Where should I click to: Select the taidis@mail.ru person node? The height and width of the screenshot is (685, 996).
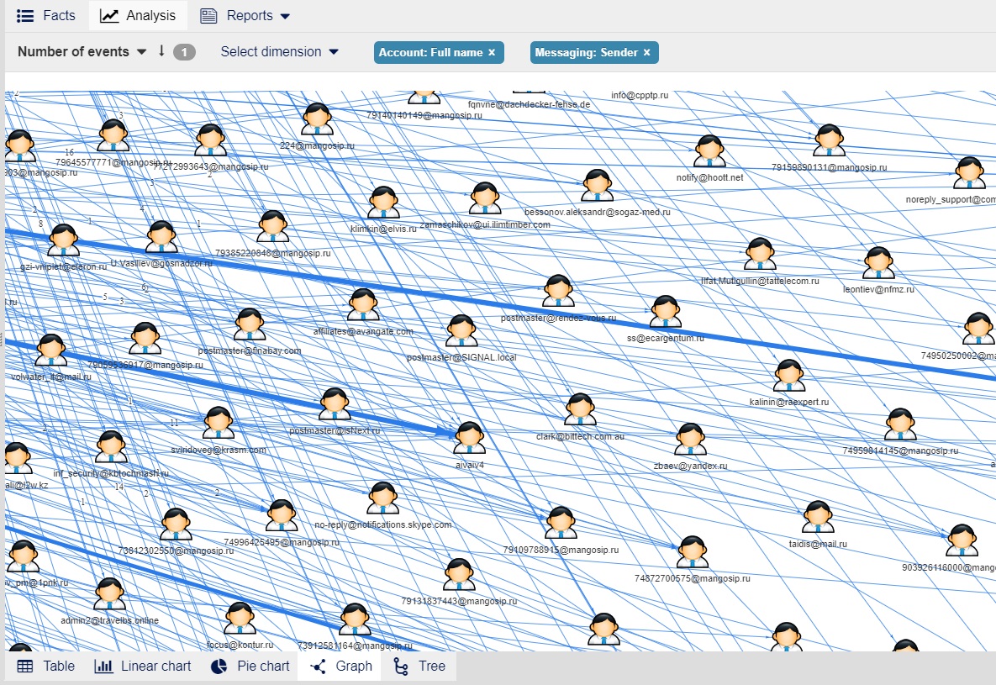817,518
